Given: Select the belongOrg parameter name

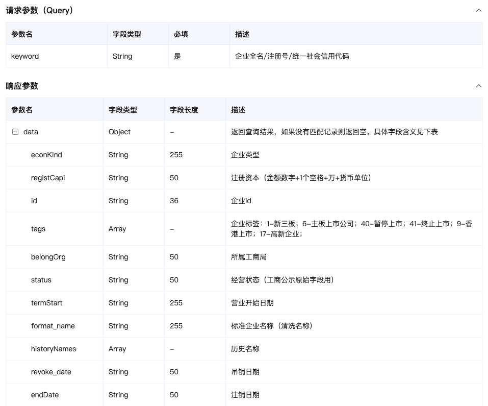Looking at the screenshot, I should (x=48, y=257).
